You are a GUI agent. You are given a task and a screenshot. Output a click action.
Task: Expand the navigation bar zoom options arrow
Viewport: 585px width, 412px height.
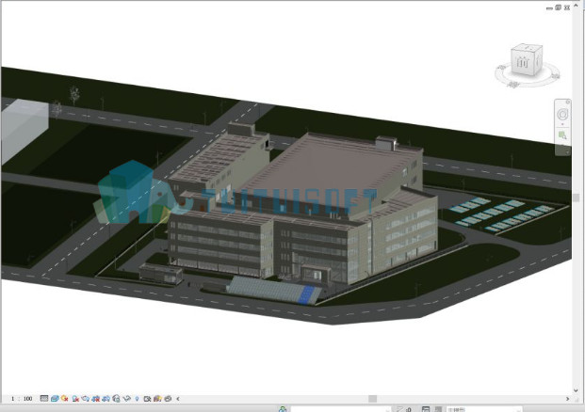562,145
